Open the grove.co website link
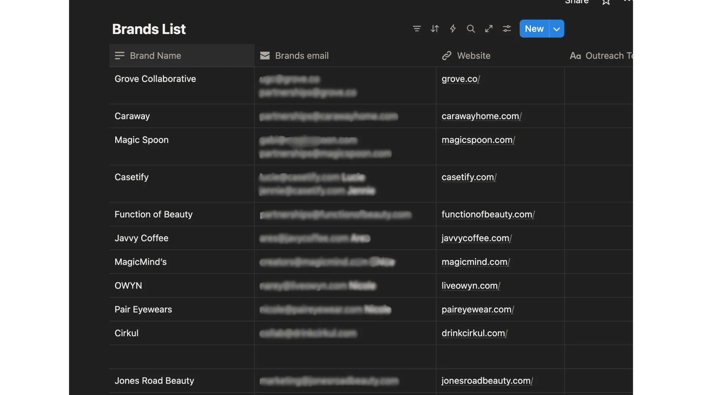 click(x=460, y=79)
